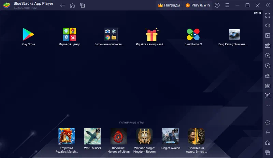Click recent apps icon in sidebar bottom

coord(268,153)
